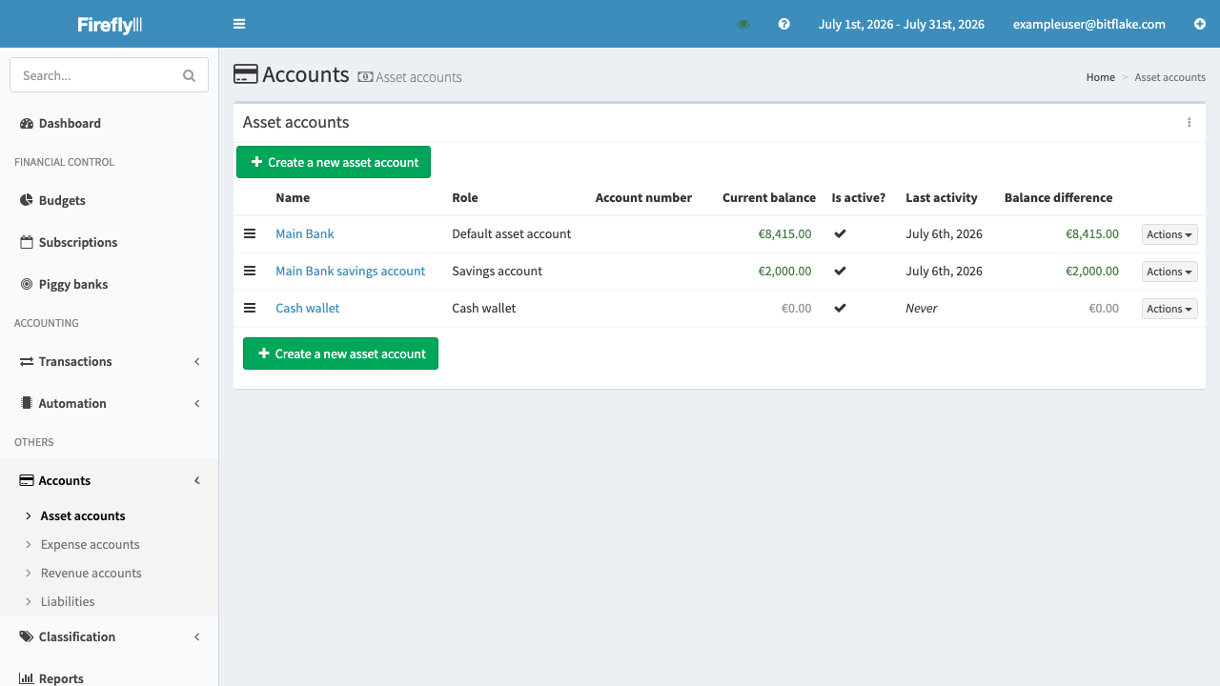
Task: Click bottom Create a new asset account button
Action: click(x=340, y=353)
